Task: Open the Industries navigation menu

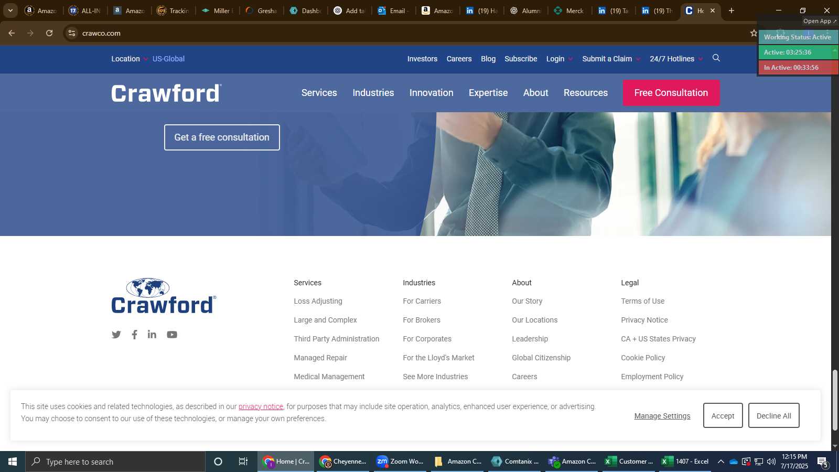Action: 373,93
